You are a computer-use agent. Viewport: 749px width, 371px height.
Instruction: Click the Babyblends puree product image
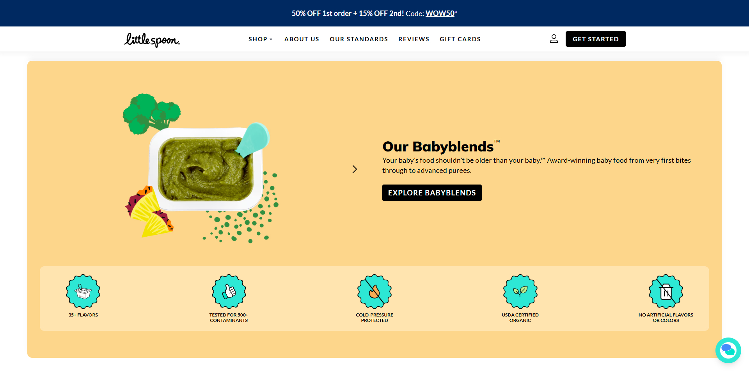pyautogui.click(x=206, y=169)
